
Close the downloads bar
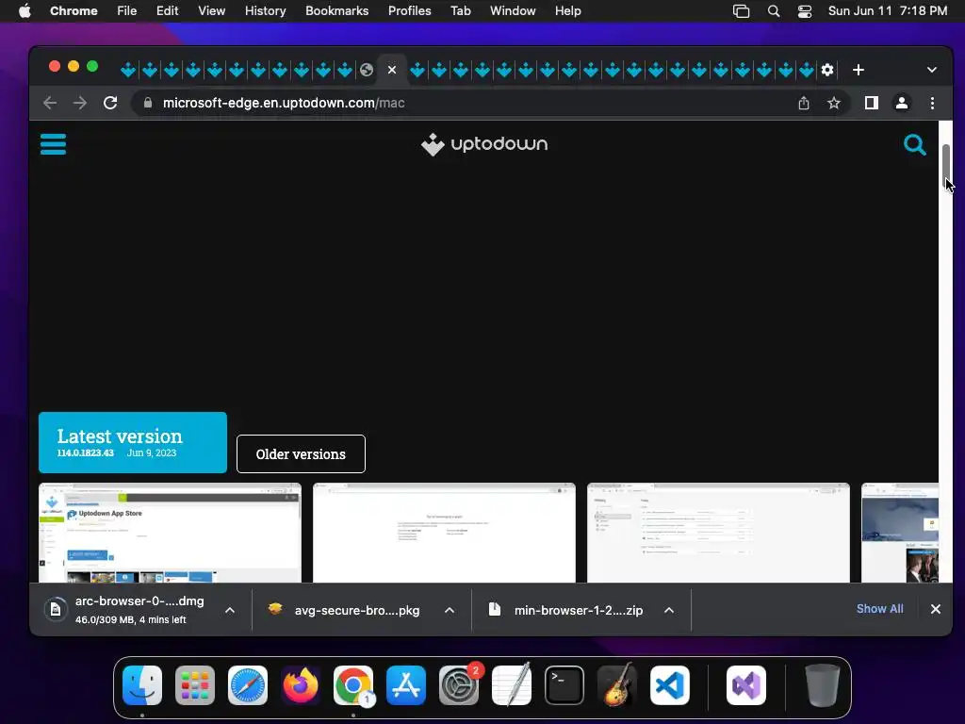(936, 609)
